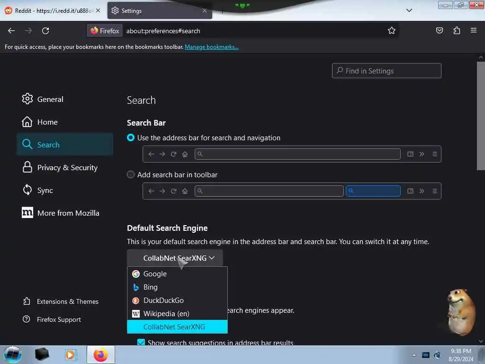This screenshot has height=364, width=485.
Task: Show hidden system tray icons arrow
Action: (x=414, y=355)
